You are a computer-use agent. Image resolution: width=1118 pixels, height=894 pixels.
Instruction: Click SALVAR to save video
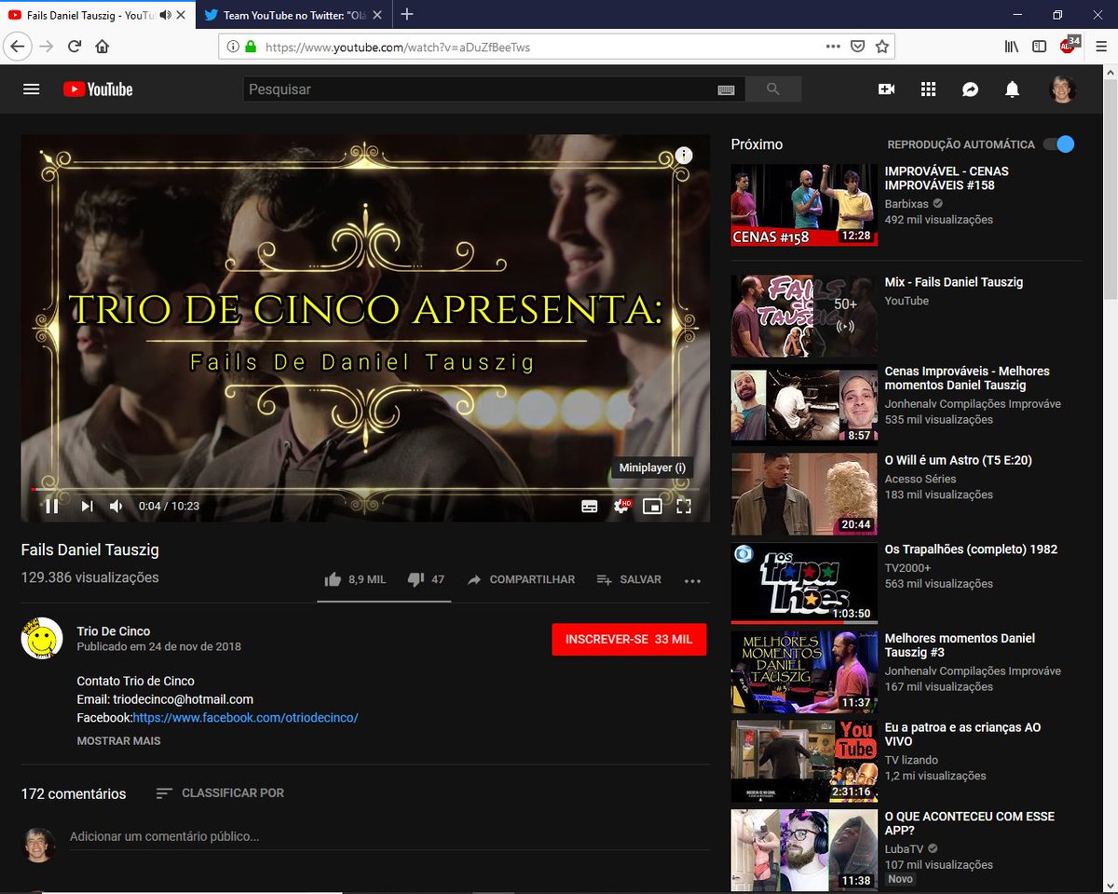[x=629, y=579]
